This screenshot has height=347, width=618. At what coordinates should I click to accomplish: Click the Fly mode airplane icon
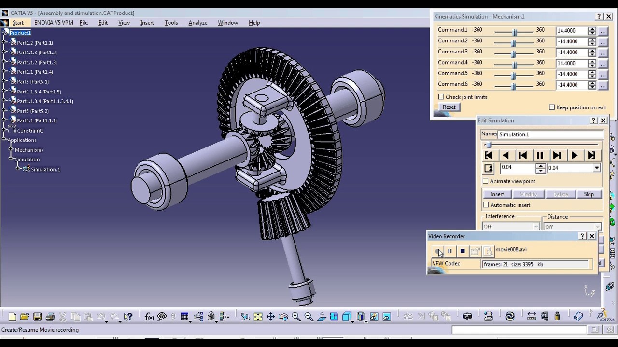[x=245, y=317]
